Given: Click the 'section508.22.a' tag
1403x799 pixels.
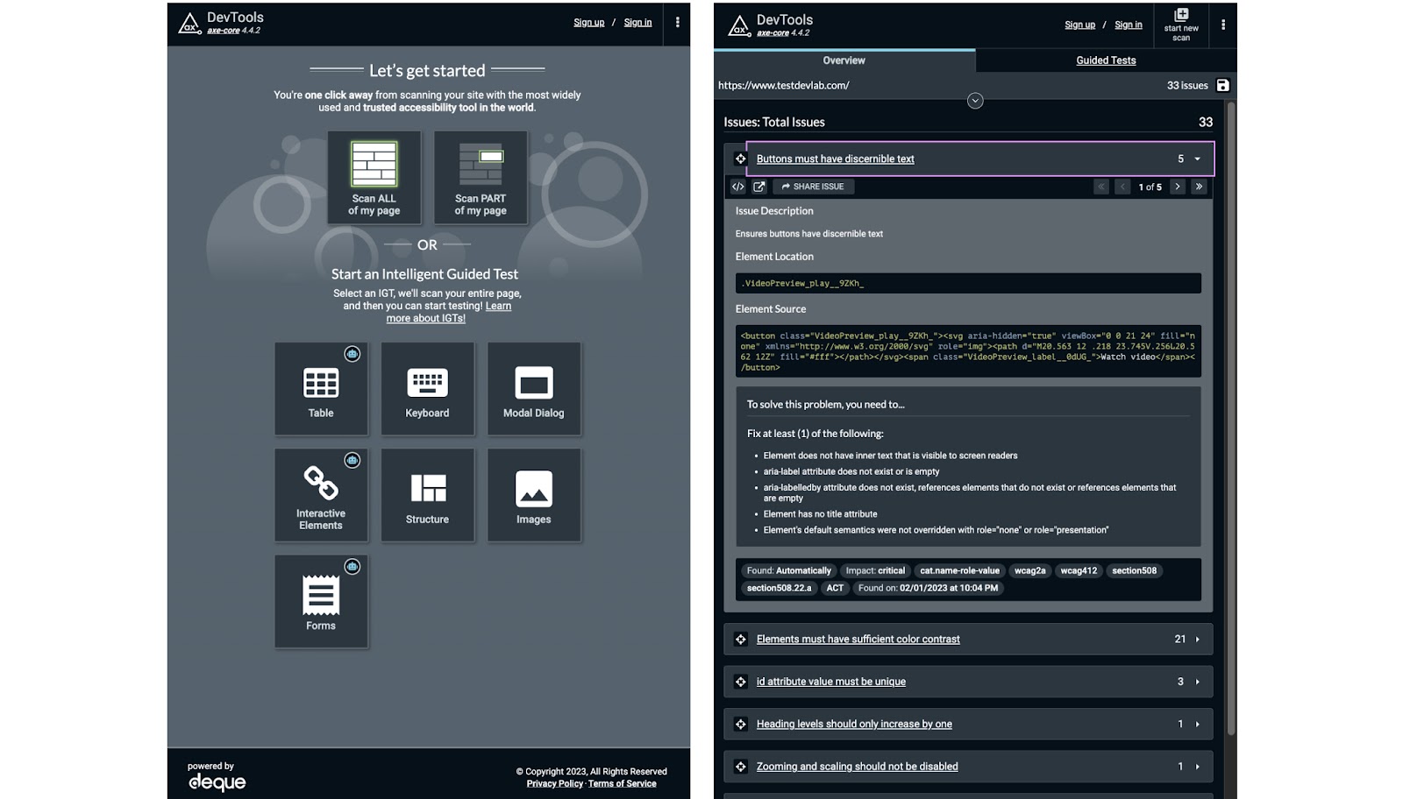Looking at the screenshot, I should click(780, 589).
